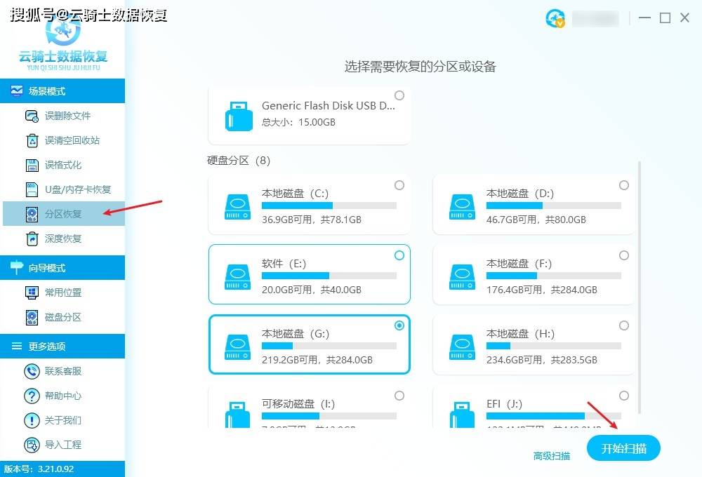The image size is (702, 477).
Task: Click the 误清空回收站 recycle bin icon
Action: (x=32, y=140)
